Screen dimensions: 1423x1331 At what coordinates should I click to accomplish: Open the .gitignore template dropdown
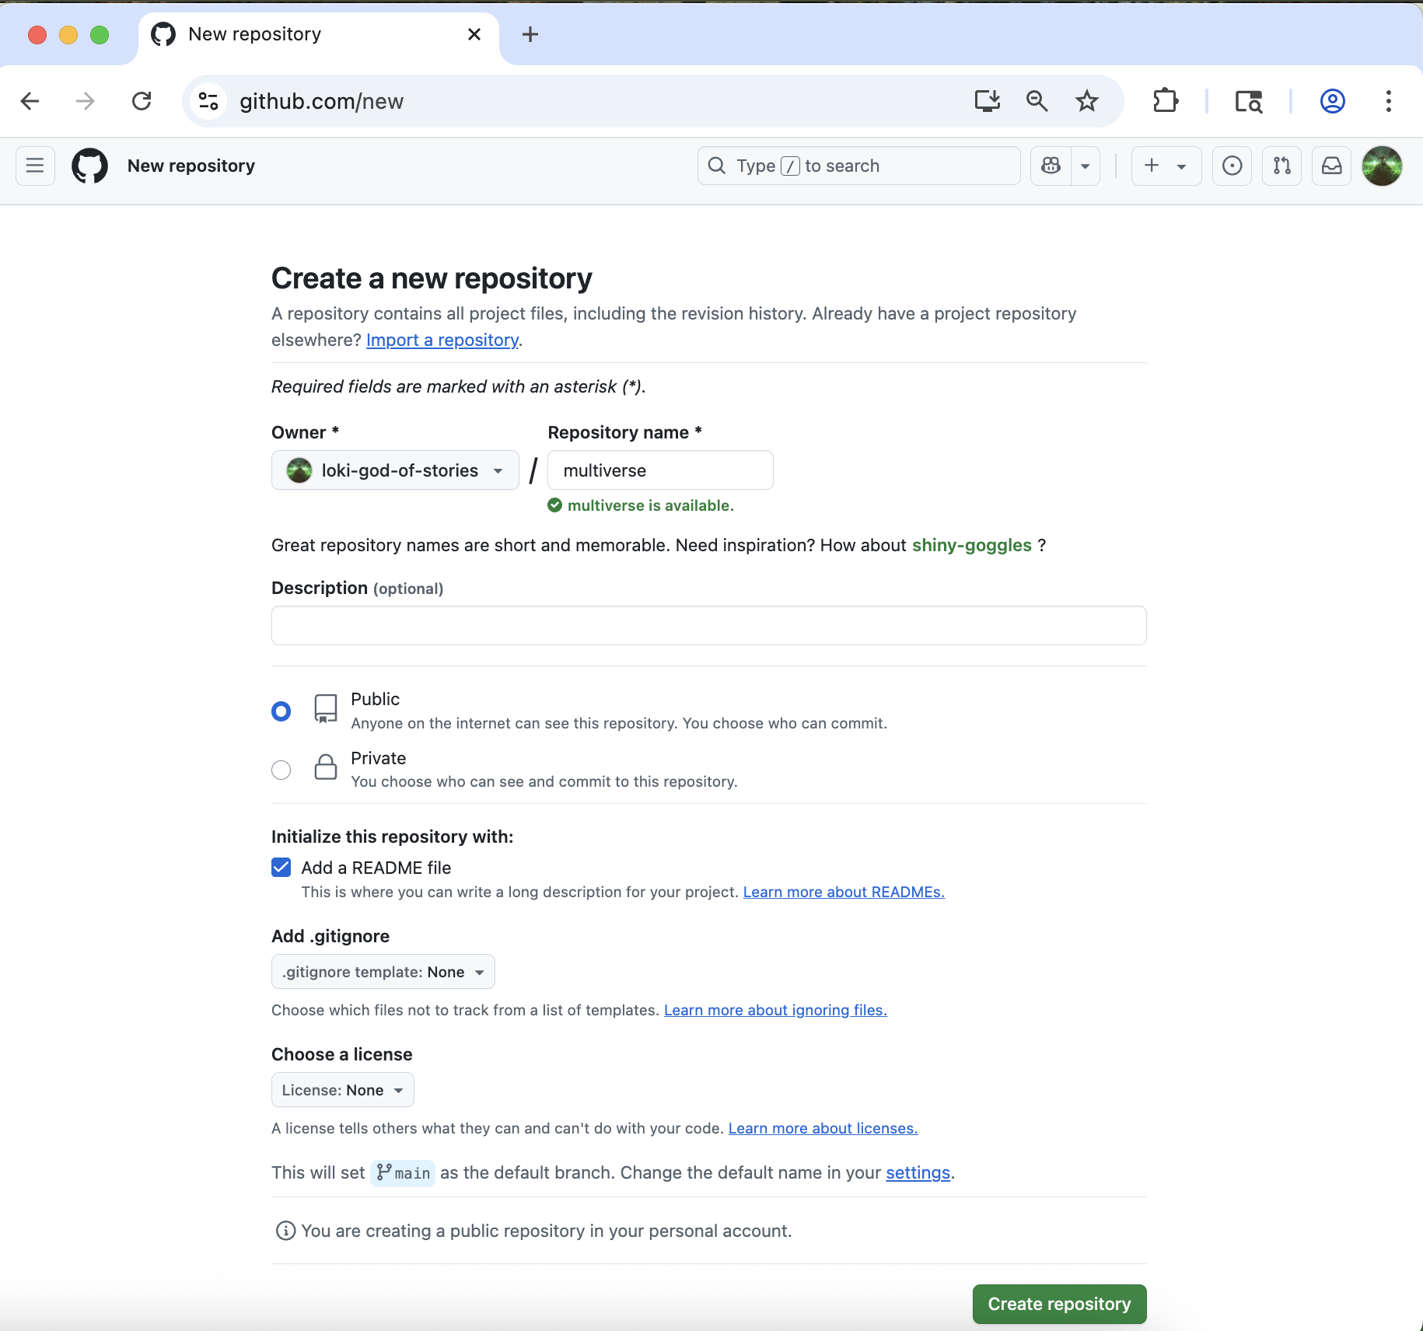tap(383, 972)
